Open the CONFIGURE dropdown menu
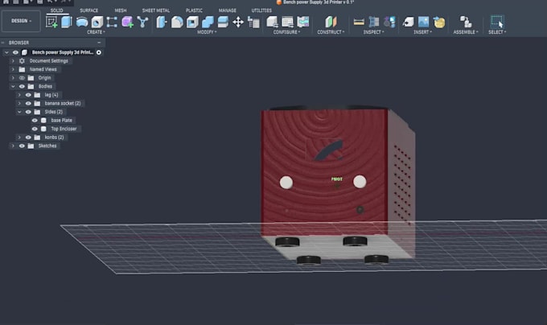 286,32
